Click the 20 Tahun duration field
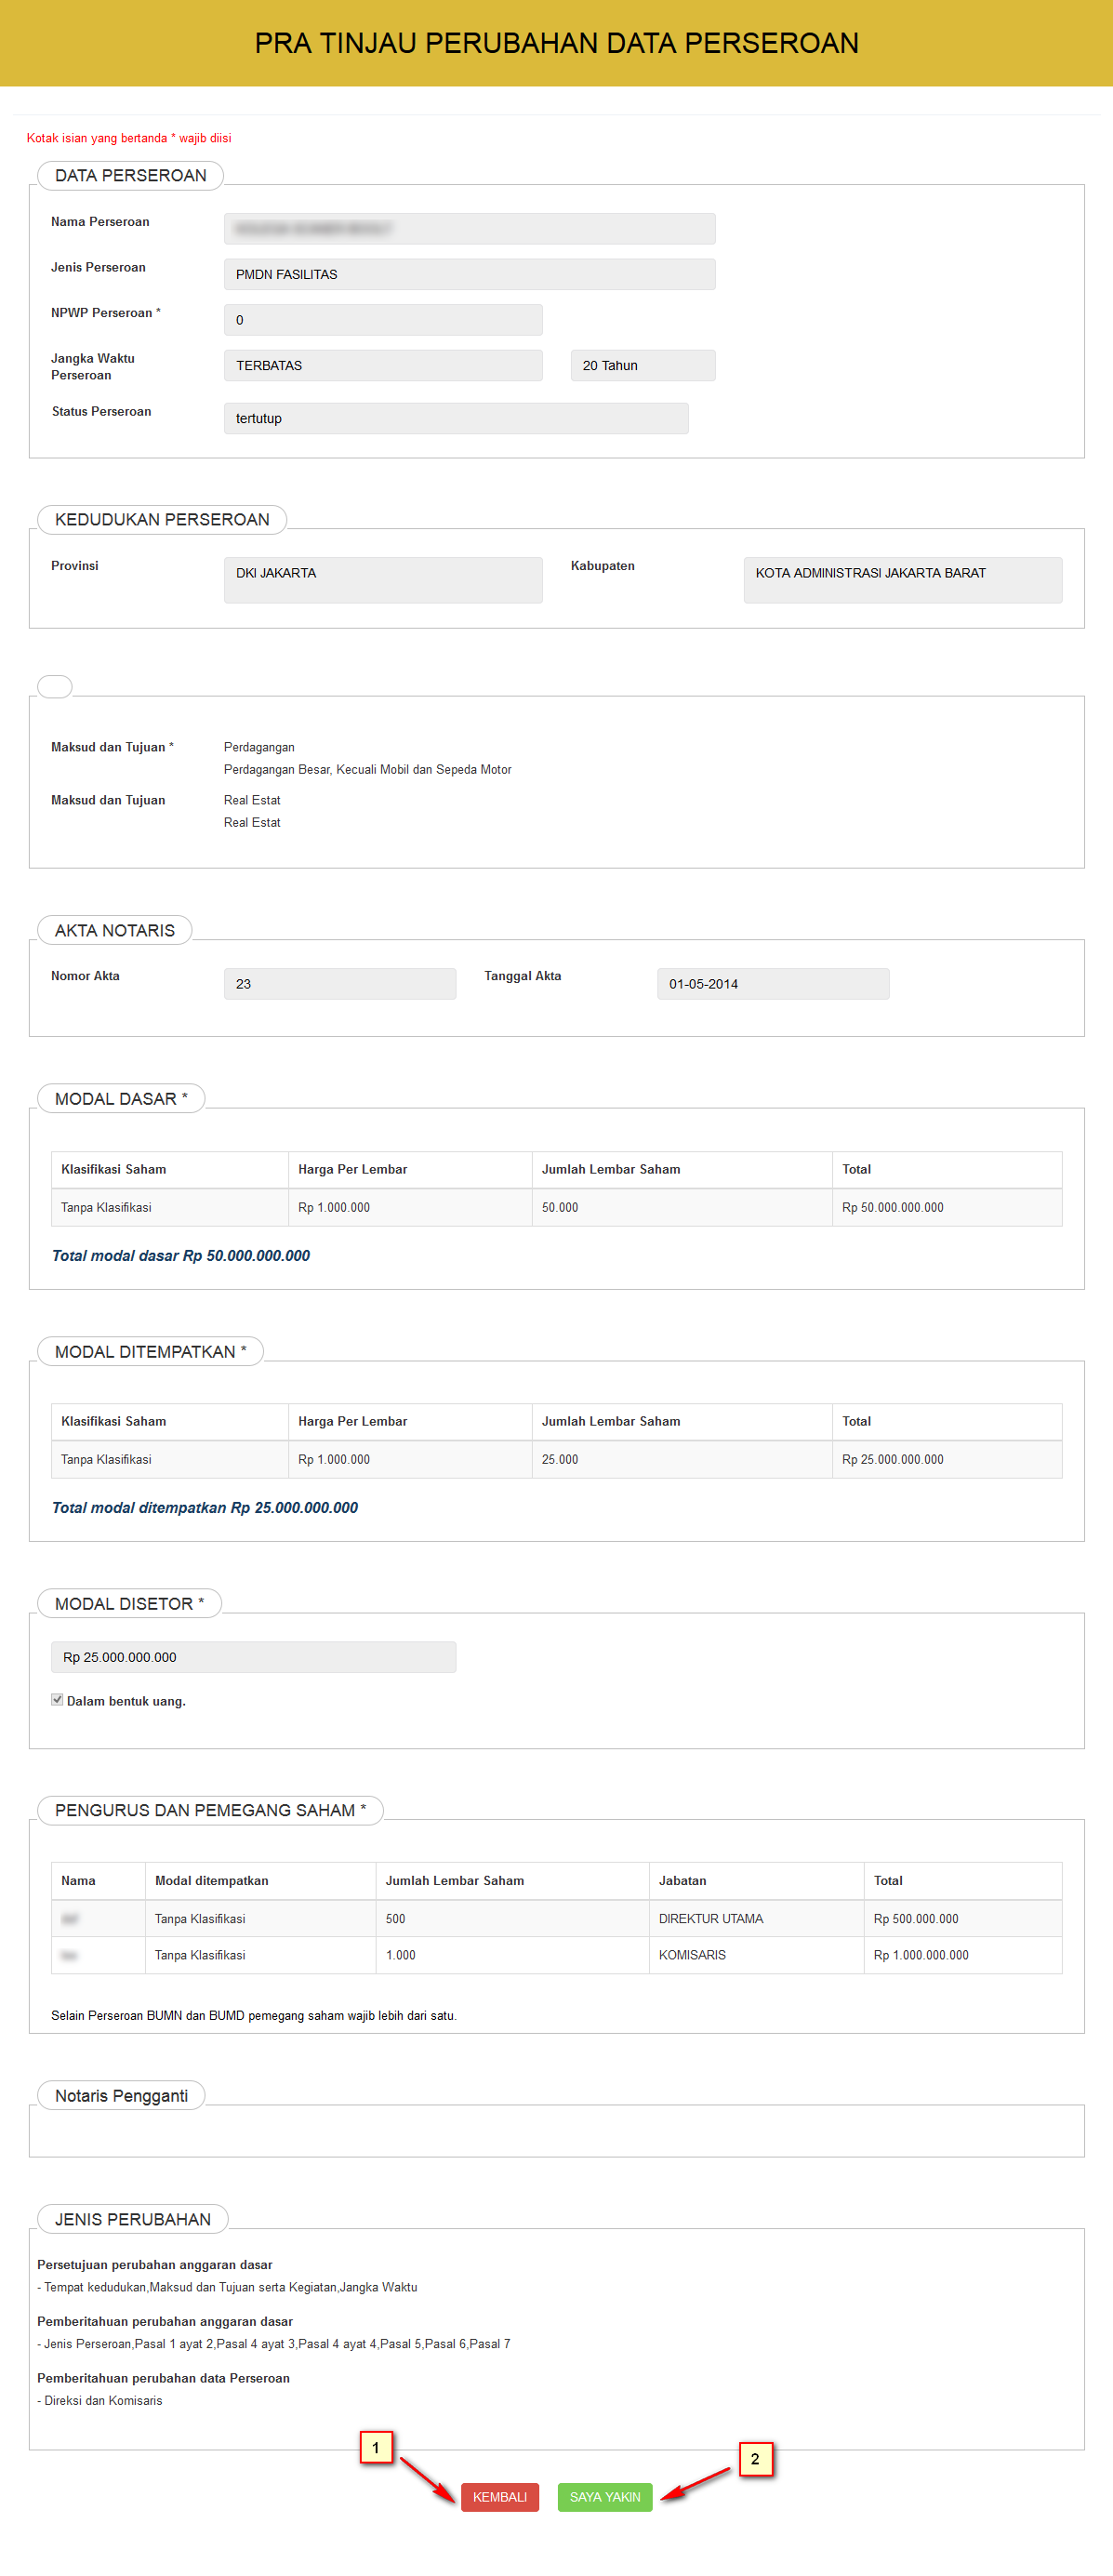 pos(642,365)
